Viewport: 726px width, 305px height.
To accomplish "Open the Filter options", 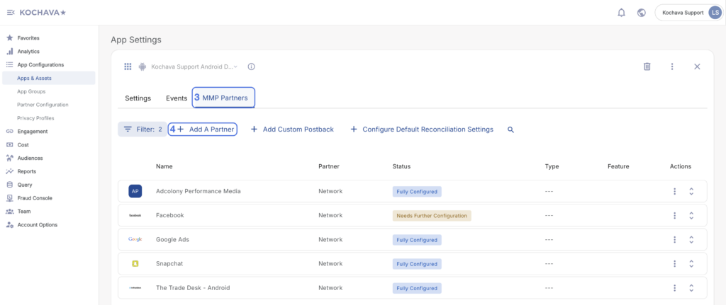I will [x=143, y=130].
